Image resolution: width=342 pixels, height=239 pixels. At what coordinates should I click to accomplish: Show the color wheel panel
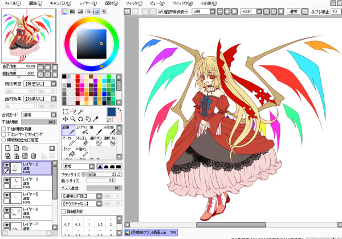click(x=65, y=11)
